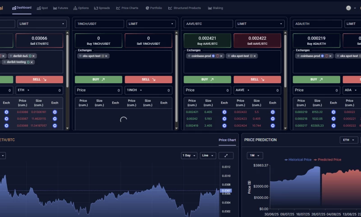Click the exchange icon next to AAVE bid 0.002421

click(x=224, y=112)
